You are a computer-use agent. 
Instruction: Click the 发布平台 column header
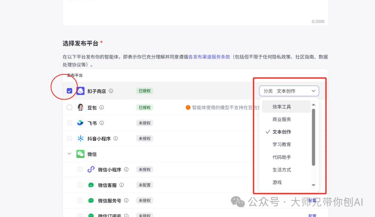(75, 76)
